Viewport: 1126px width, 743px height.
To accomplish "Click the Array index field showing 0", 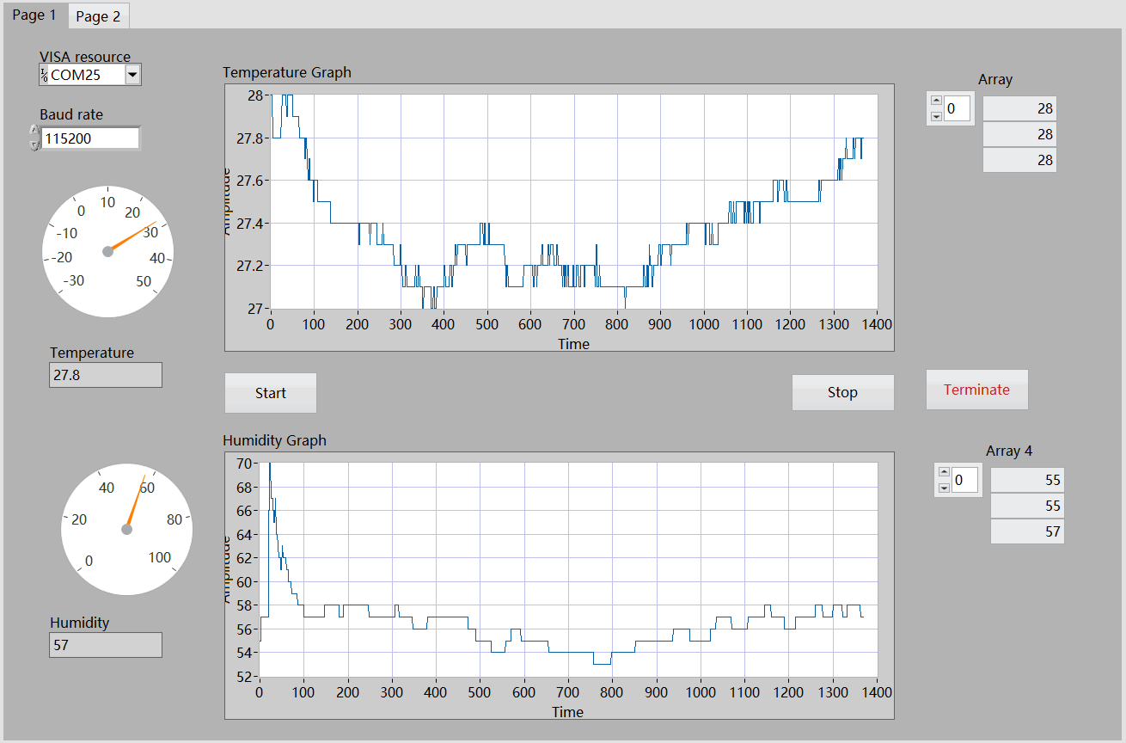I will (958, 109).
